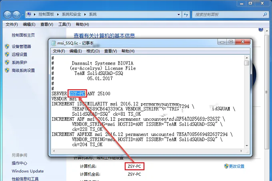Click ck=204 TS_OK line in Notepad
This screenshot has width=272, height=181.
point(87,145)
